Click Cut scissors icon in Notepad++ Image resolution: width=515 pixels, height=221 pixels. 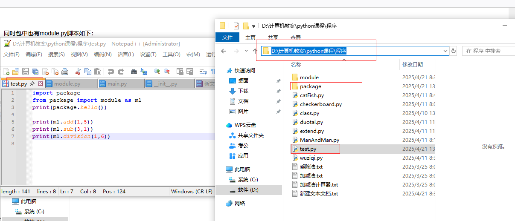click(78, 72)
